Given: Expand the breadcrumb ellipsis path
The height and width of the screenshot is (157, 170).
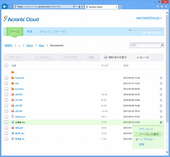Looking at the screenshot, I should click(19, 45).
